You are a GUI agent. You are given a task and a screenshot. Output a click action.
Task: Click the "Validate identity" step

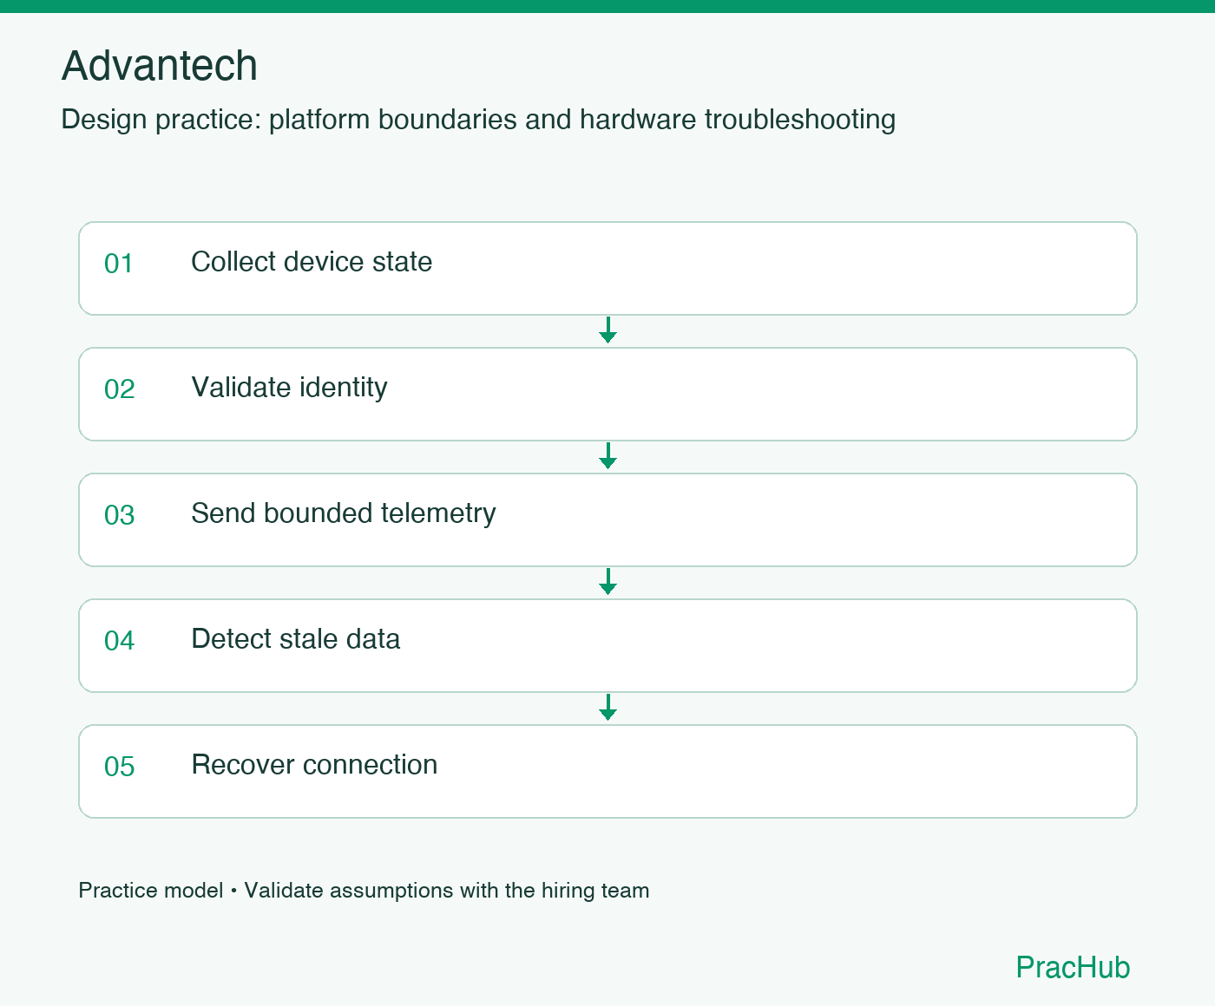(x=607, y=394)
